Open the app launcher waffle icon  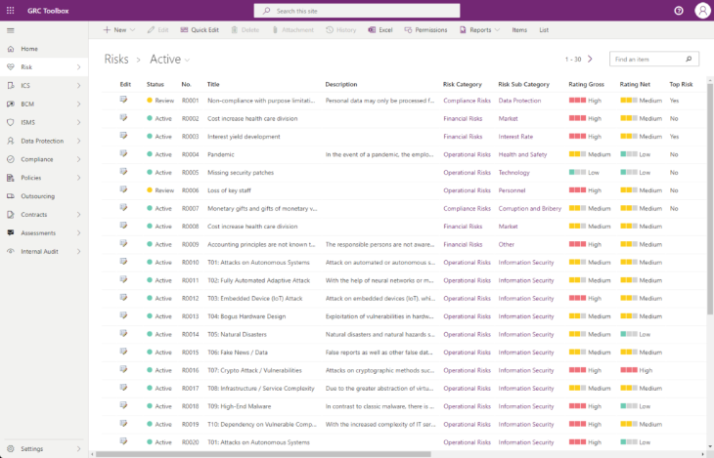(10, 11)
